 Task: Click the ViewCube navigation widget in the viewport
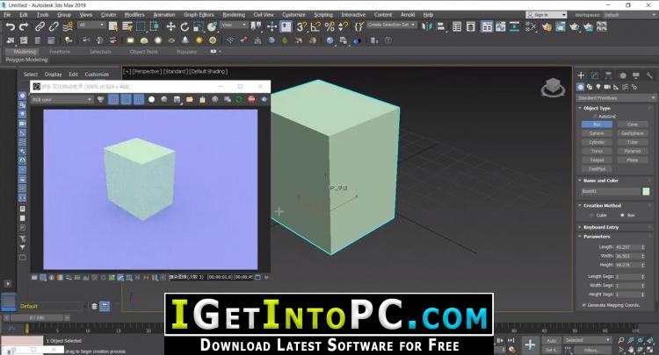point(553,89)
